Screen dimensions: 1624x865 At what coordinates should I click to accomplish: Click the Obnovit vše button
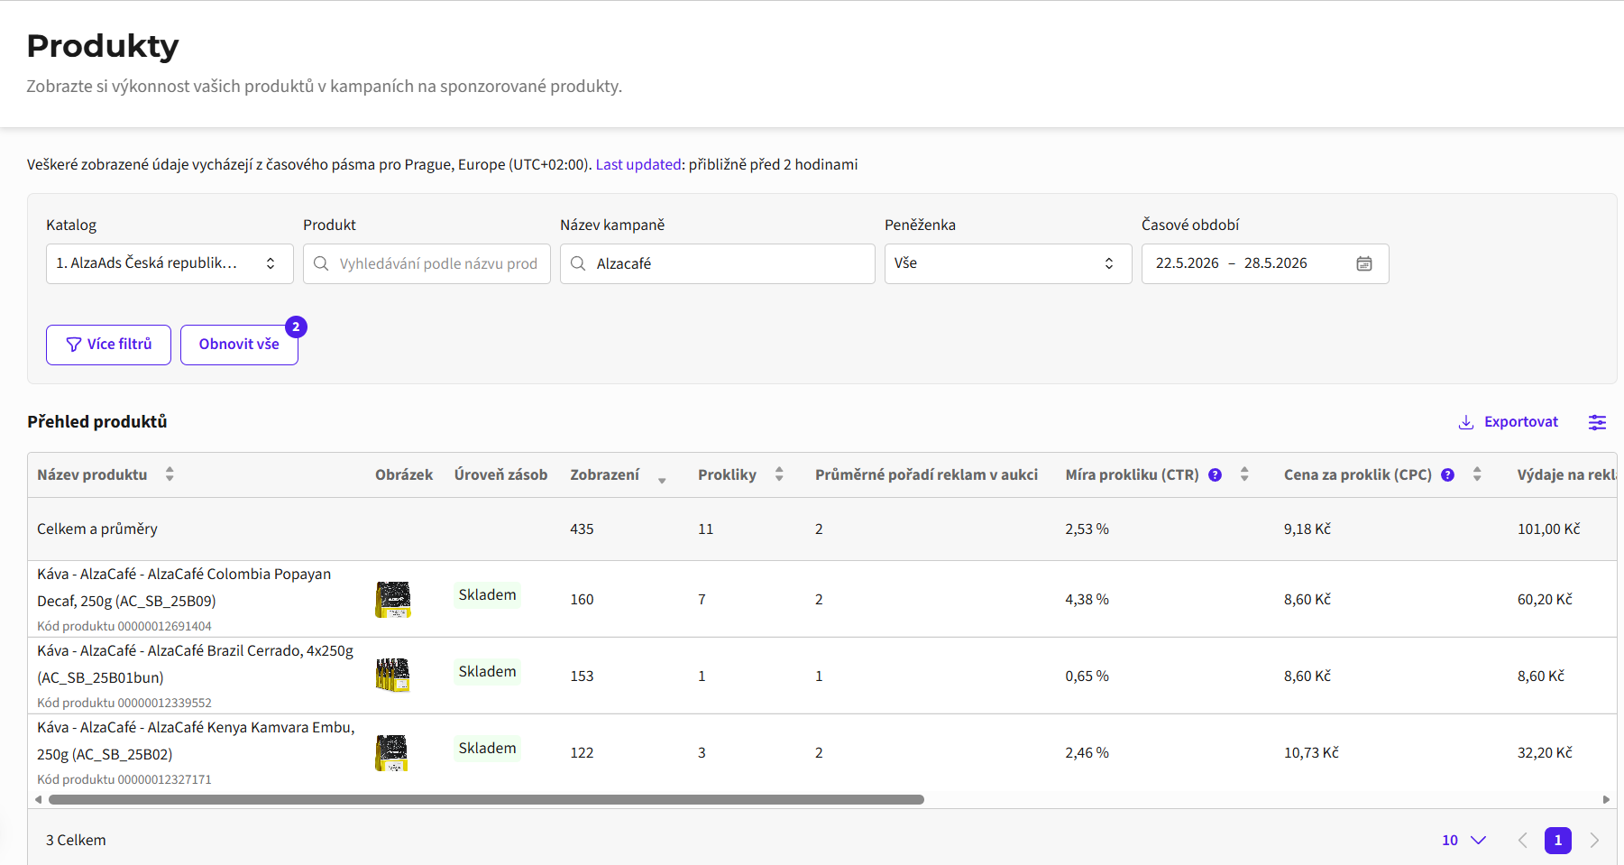pos(239,345)
